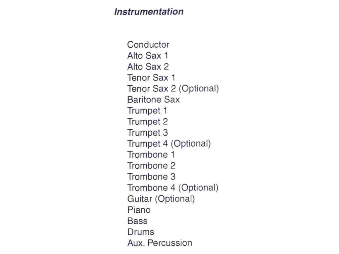The image size is (339, 254).
Task: Select the Trumpet 1 line
Action: [x=147, y=111]
